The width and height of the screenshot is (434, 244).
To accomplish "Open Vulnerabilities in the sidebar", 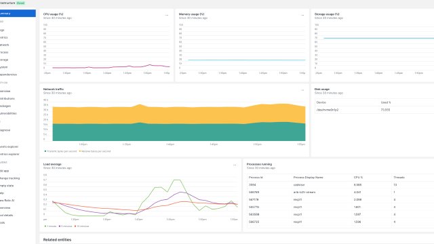I will [8, 113].
